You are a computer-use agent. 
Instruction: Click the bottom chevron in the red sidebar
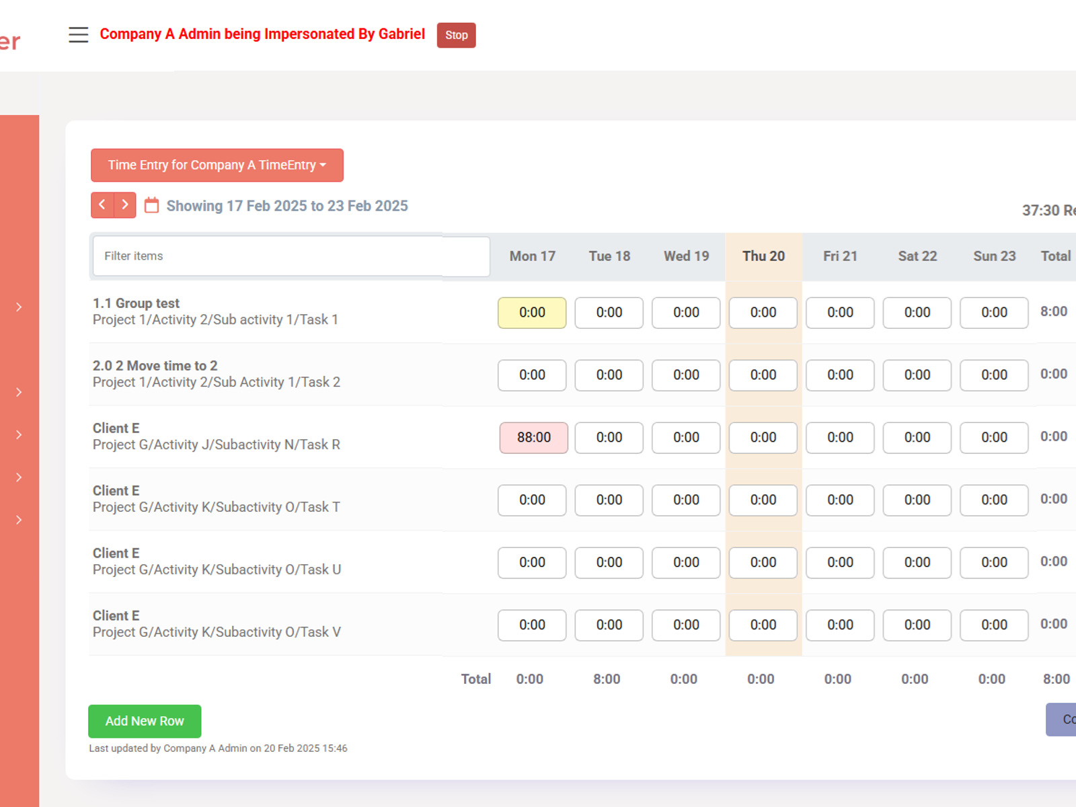[18, 519]
